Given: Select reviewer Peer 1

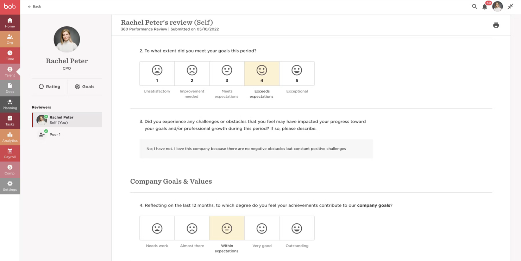Looking at the screenshot, I should pyautogui.click(x=55, y=134).
